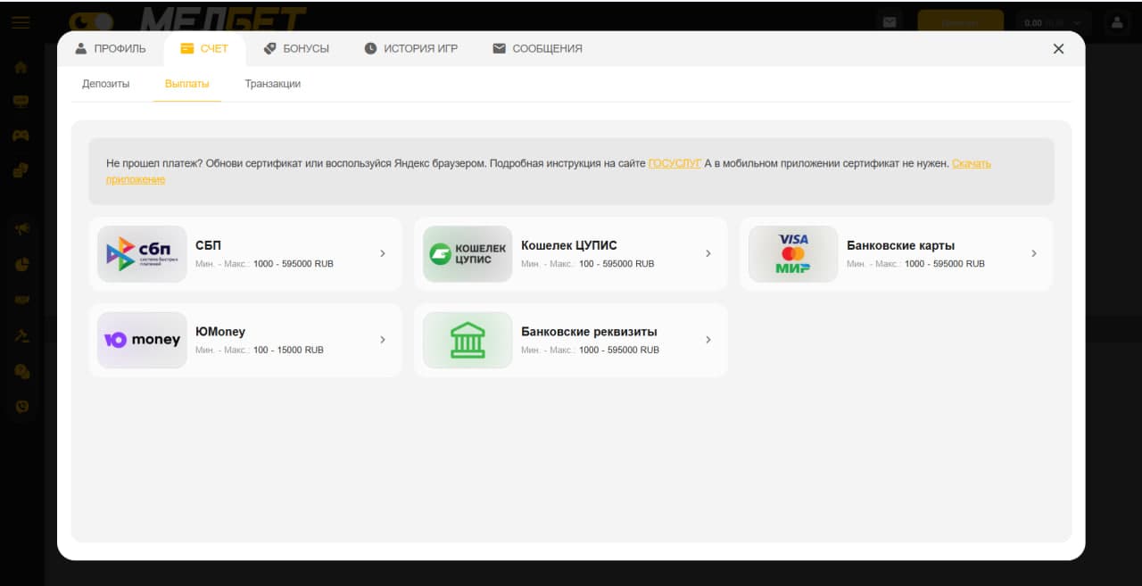Open the Viber icon at the sidebar bottom

pyautogui.click(x=21, y=406)
